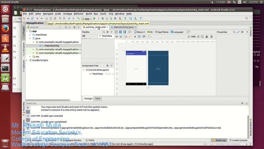Screen dimensions: 264x149
Task: Open the Analyze menu
Action: point(67,14)
